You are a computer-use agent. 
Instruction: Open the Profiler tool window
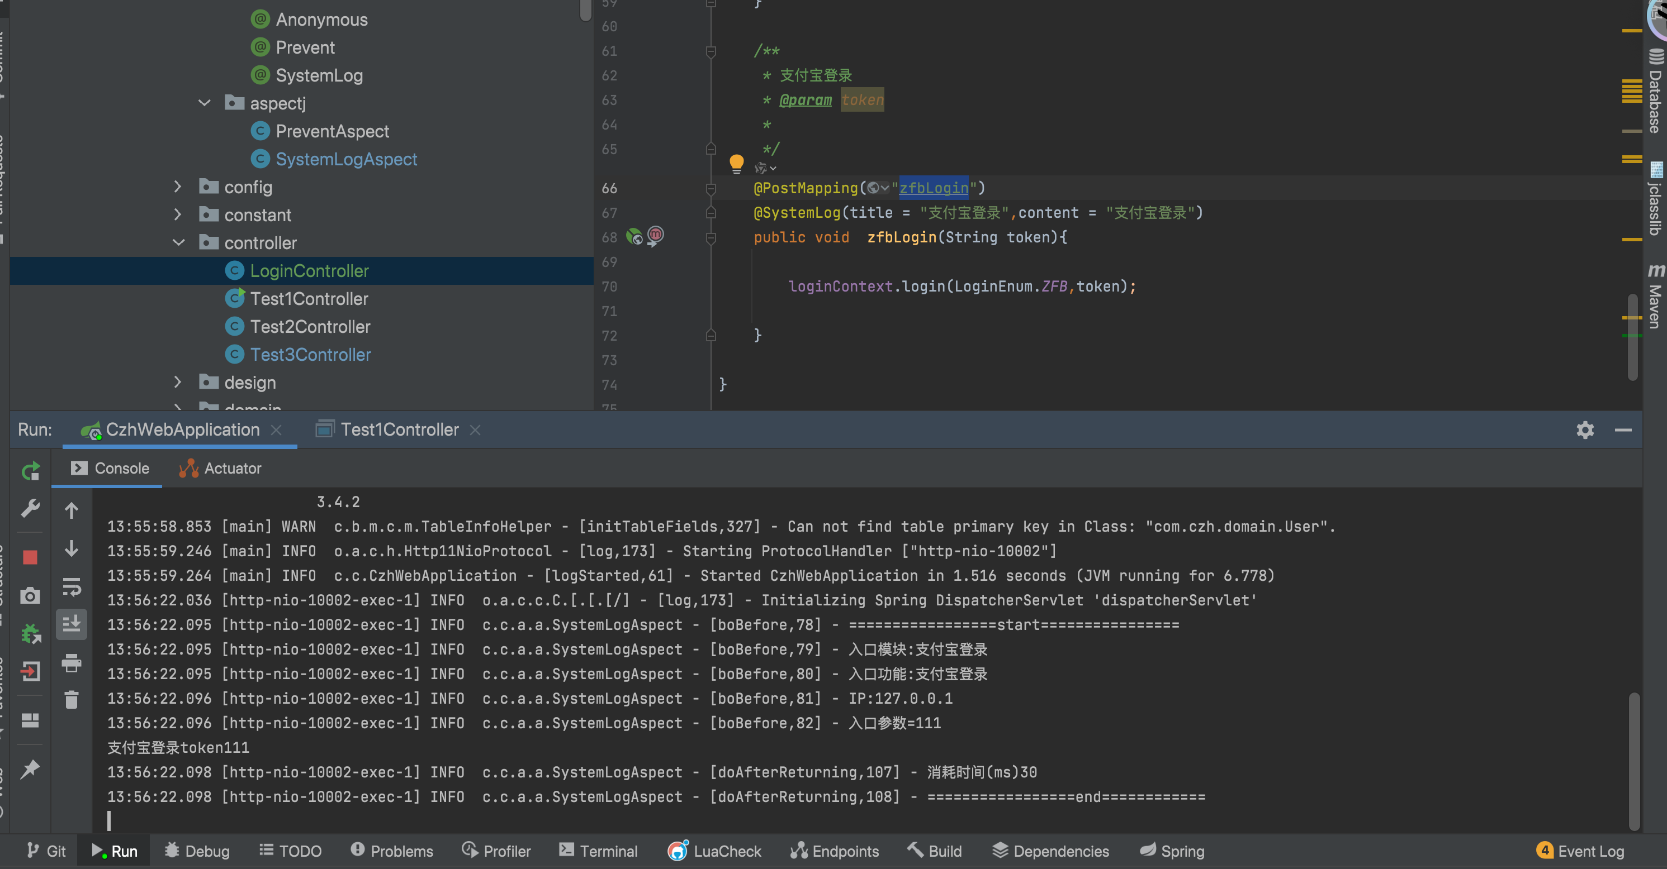496,851
